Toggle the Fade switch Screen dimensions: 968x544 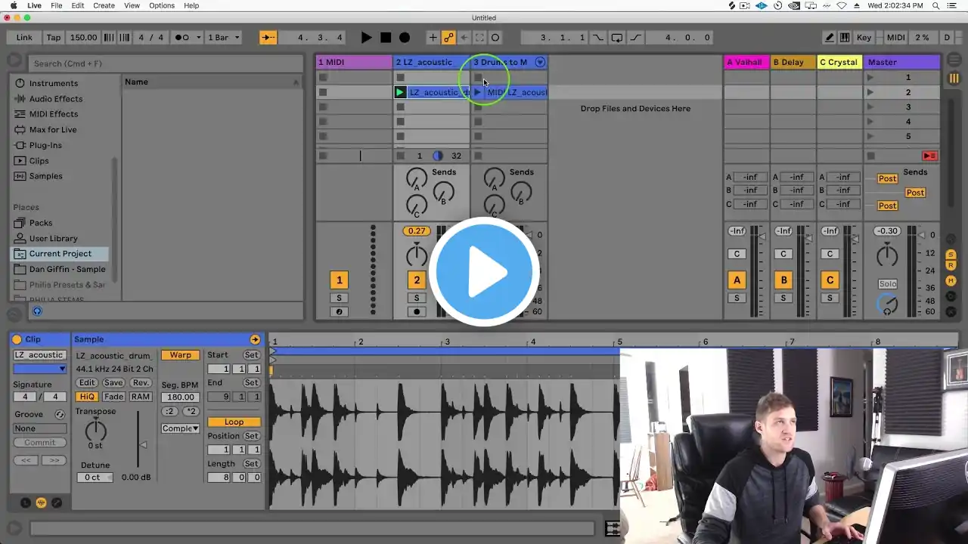pyautogui.click(x=113, y=397)
